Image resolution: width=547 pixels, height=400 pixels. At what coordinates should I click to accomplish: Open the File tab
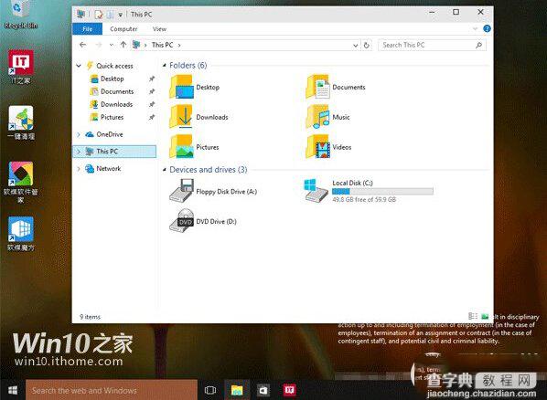tap(88, 29)
